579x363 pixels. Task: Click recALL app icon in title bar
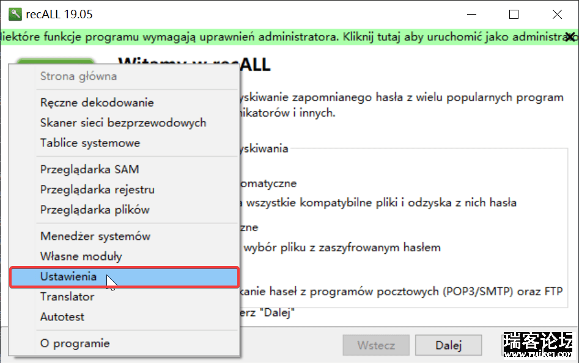coord(15,15)
